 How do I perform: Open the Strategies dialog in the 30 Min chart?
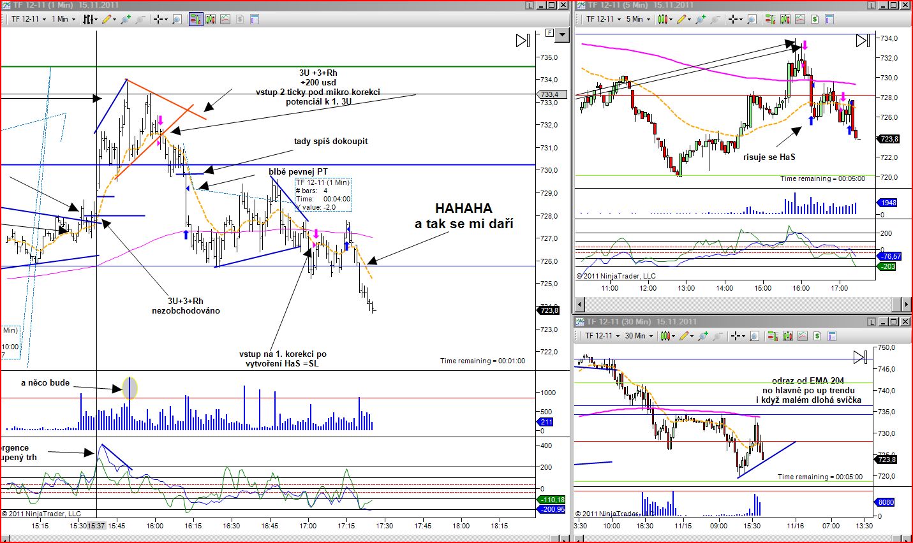click(x=818, y=336)
